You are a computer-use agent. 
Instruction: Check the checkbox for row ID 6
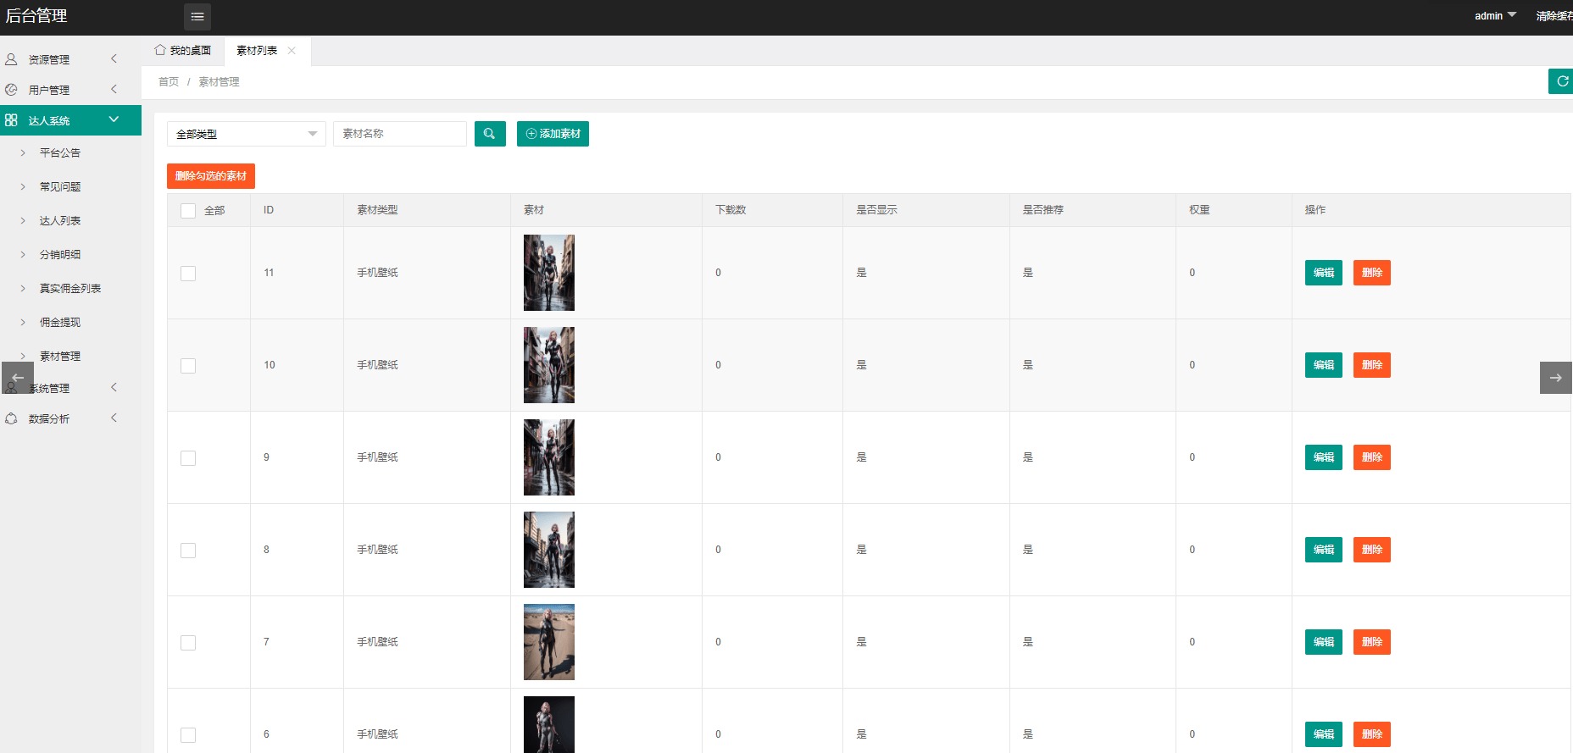tap(188, 735)
